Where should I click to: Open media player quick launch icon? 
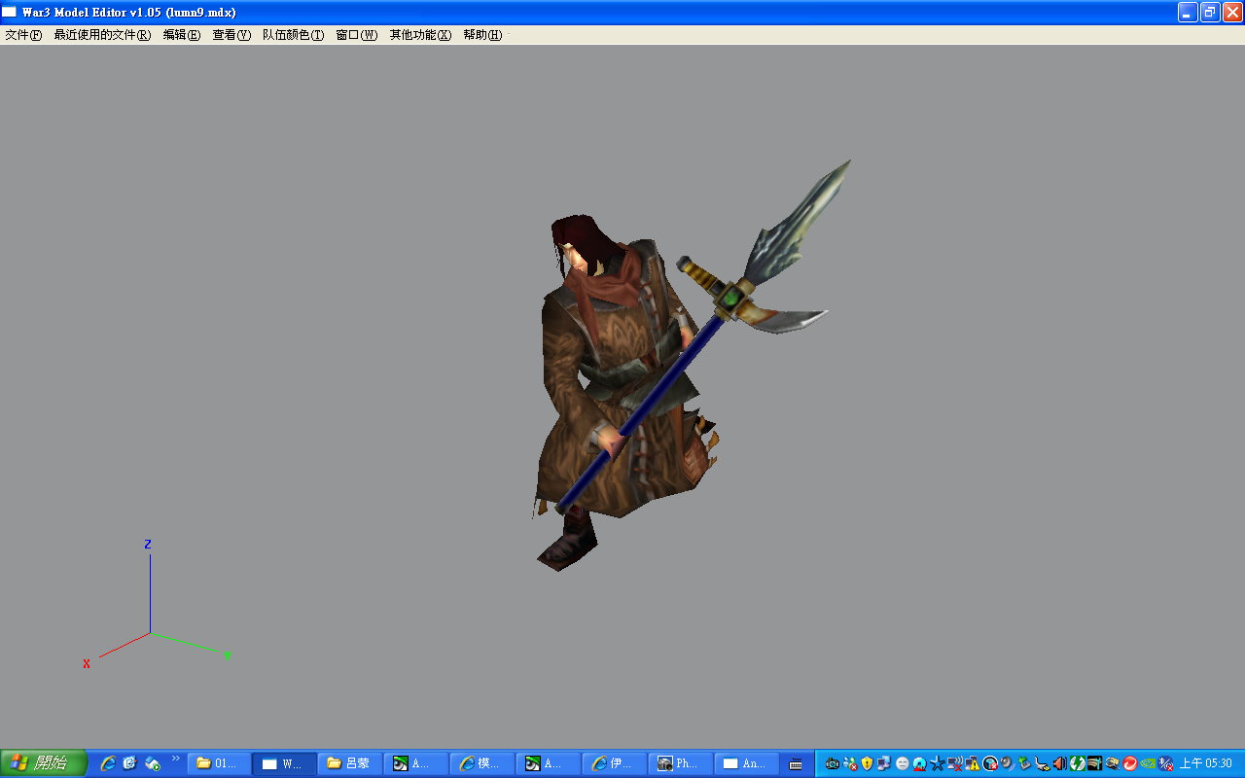click(152, 763)
